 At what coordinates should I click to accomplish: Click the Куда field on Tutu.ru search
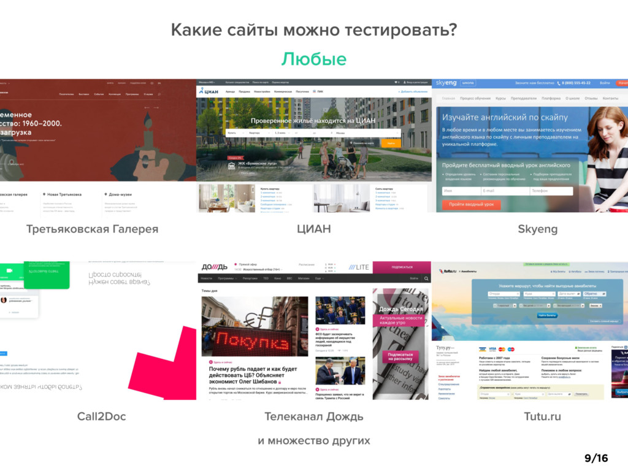point(540,294)
